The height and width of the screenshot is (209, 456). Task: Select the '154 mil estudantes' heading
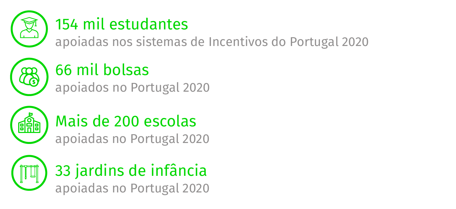(x=122, y=24)
